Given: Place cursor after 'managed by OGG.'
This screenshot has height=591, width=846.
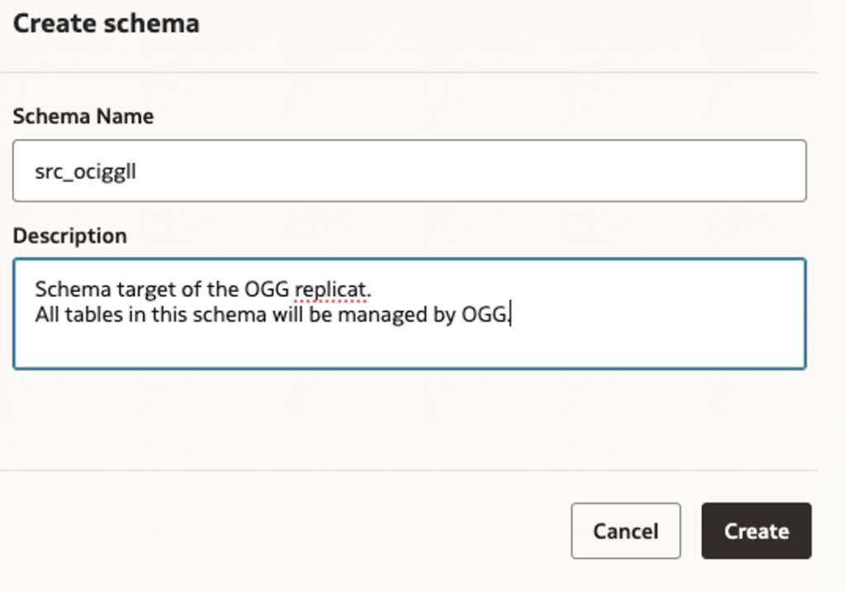Looking at the screenshot, I should pyautogui.click(x=512, y=314).
